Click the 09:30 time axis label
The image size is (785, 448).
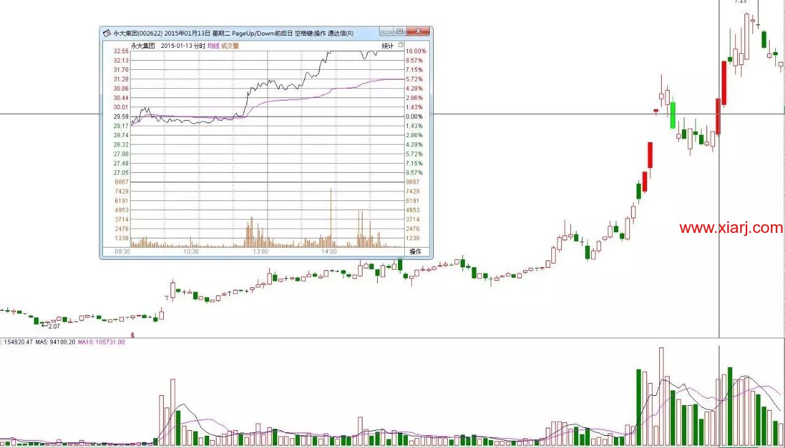point(123,251)
